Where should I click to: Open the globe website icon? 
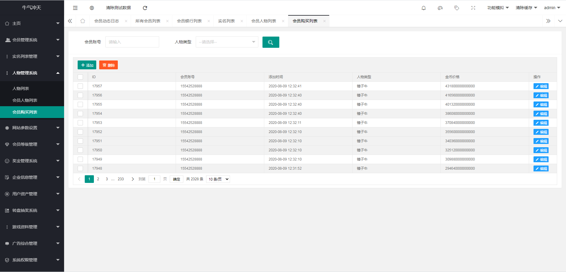[92, 8]
